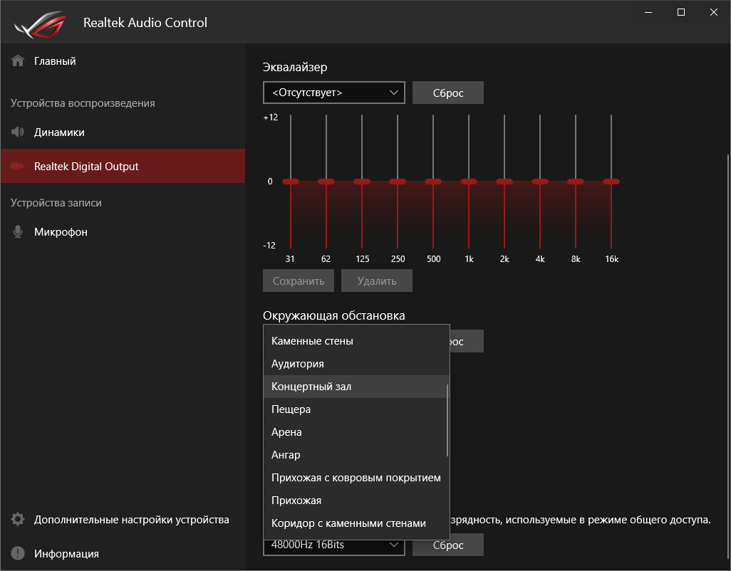Screen dimensions: 731x571
Task: Choose Ангар environment
Action: click(x=357, y=455)
